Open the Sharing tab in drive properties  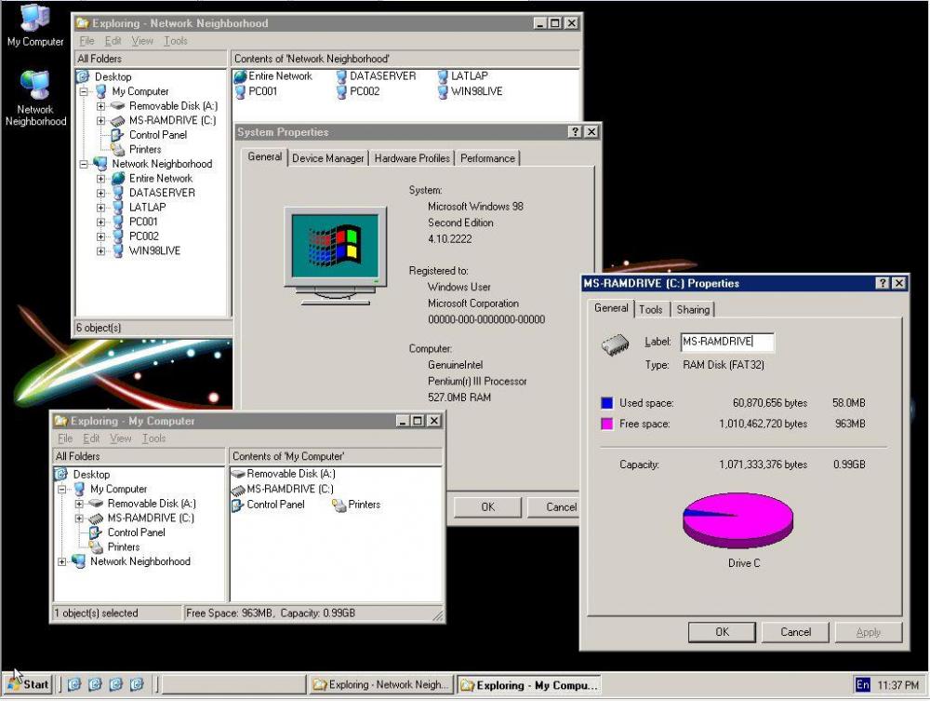[x=693, y=309]
